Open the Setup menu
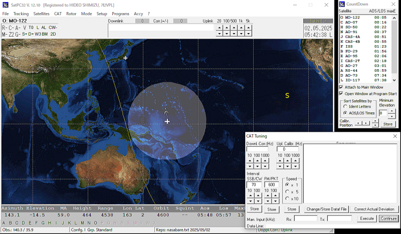 click(102, 14)
